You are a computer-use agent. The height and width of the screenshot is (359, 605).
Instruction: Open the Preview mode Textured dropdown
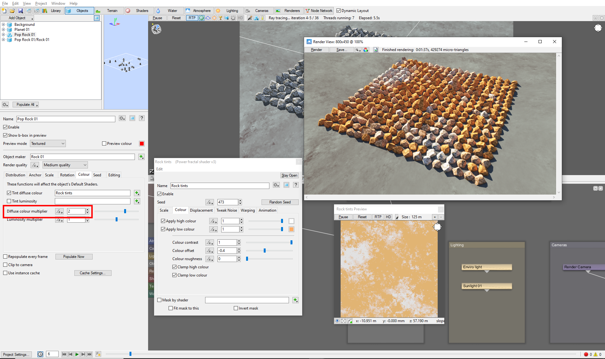[x=48, y=144]
